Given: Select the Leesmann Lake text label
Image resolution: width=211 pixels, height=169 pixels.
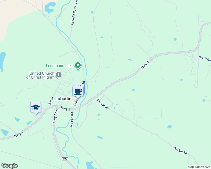Looking at the screenshot, I should tap(60, 66).
